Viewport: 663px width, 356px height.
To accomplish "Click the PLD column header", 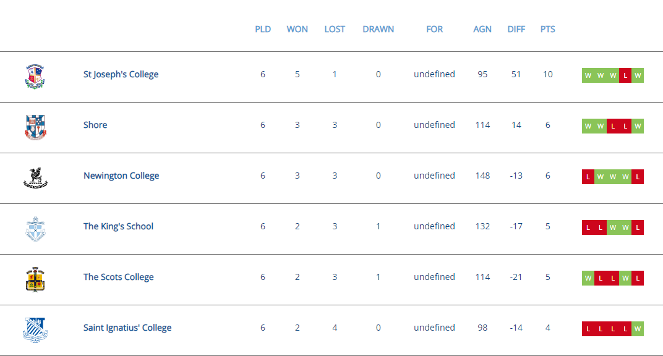I will (263, 29).
